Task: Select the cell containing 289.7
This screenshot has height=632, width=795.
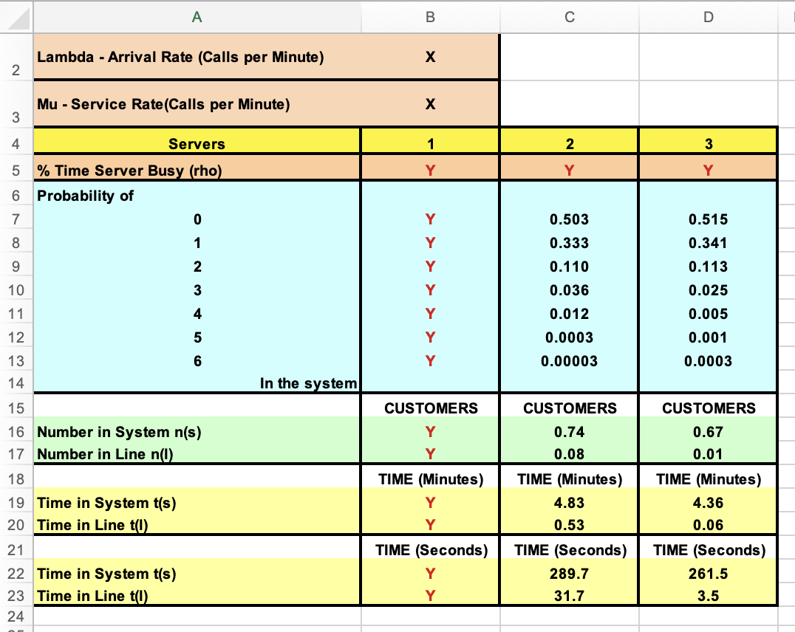Action: pyautogui.click(x=568, y=573)
